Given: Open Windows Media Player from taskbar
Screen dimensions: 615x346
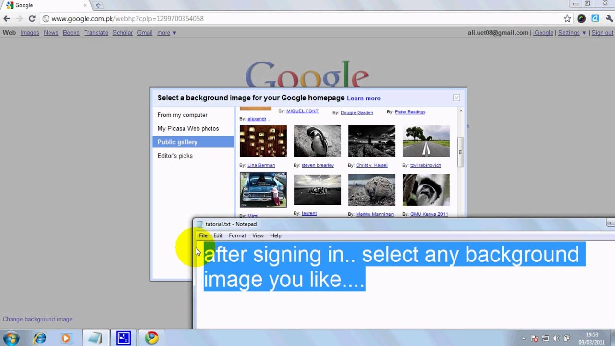Looking at the screenshot, I should coord(66,338).
